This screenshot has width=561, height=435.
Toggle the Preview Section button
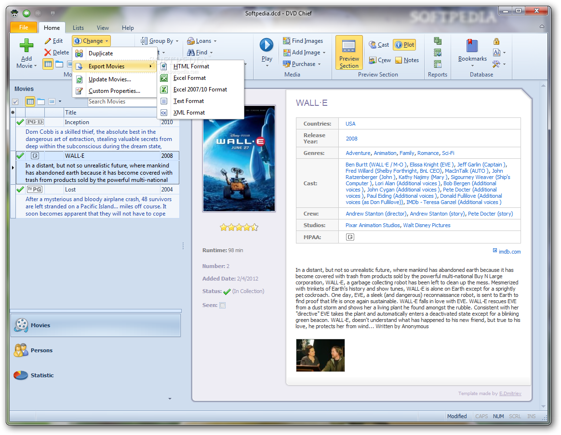click(349, 52)
